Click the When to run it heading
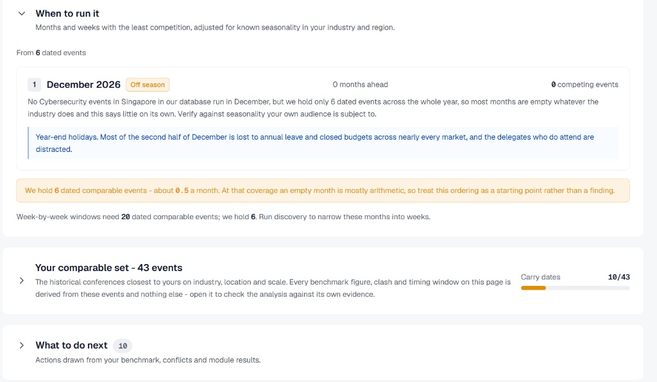This screenshot has width=657, height=382. 67,14
